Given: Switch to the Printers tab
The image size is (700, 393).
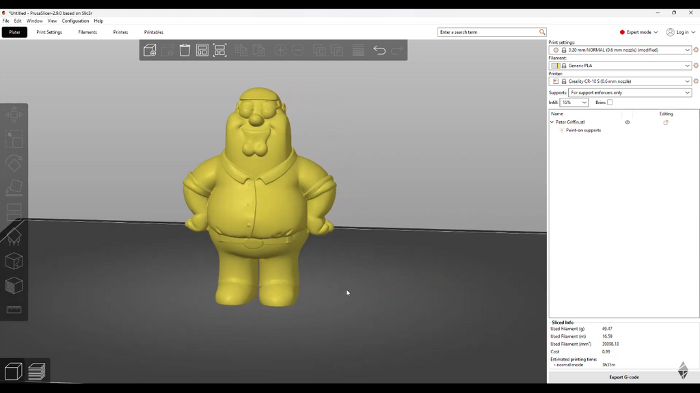Looking at the screenshot, I should tap(120, 32).
